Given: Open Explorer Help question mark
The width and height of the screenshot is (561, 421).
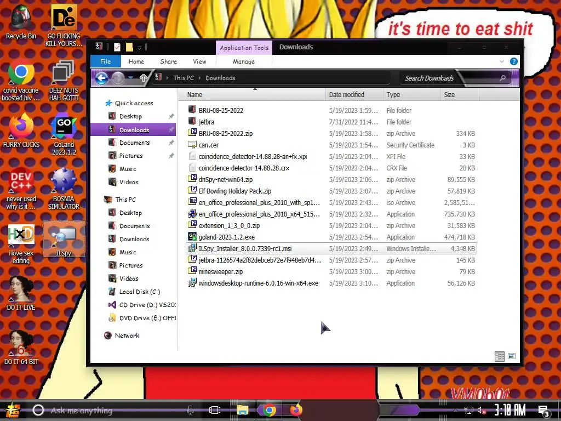Looking at the screenshot, I should [514, 61].
